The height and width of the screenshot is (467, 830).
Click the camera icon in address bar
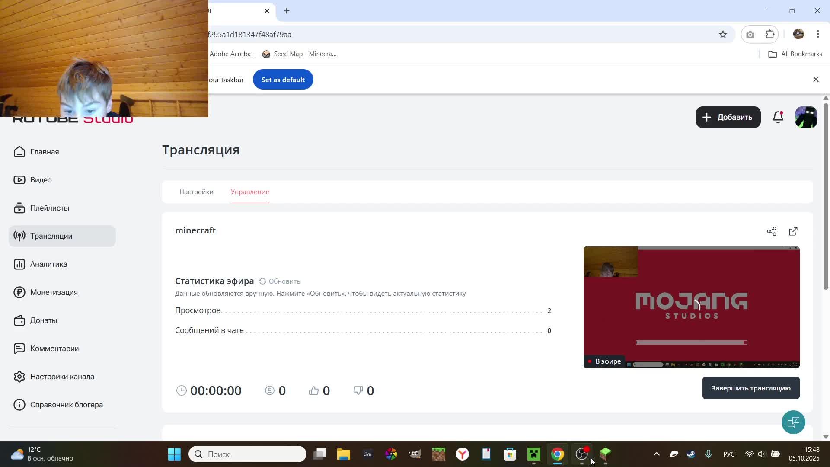pos(750,35)
